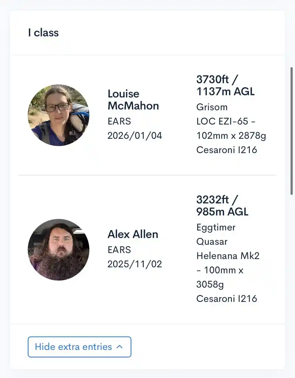The height and width of the screenshot is (378, 295).
Task: Select the name Alex Allen
Action: coord(133,234)
